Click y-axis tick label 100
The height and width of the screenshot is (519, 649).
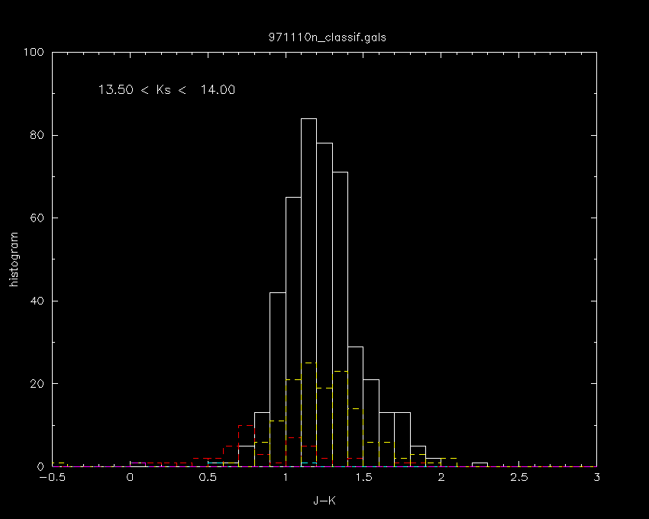(x=34, y=52)
